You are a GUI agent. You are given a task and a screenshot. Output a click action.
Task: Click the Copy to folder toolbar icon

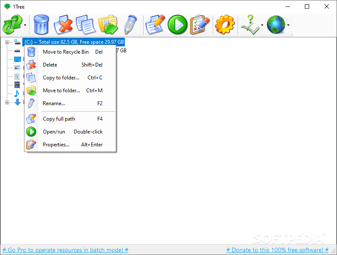[x=86, y=25]
